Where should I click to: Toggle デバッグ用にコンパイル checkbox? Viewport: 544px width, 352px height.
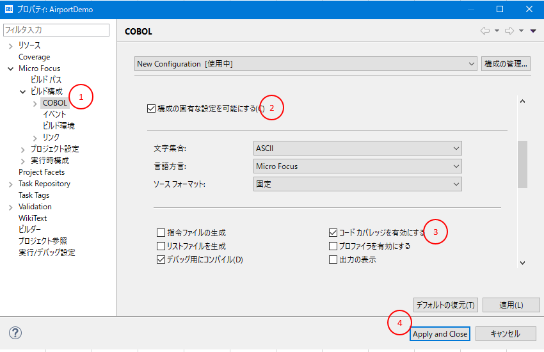pos(161,259)
